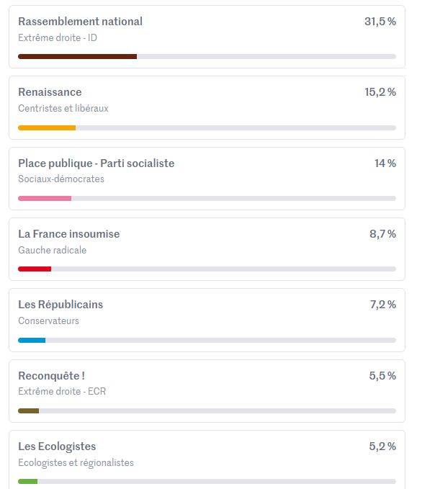Click Les Ecologistes party name
Image resolution: width=435 pixels, height=489 pixels.
coord(57,447)
